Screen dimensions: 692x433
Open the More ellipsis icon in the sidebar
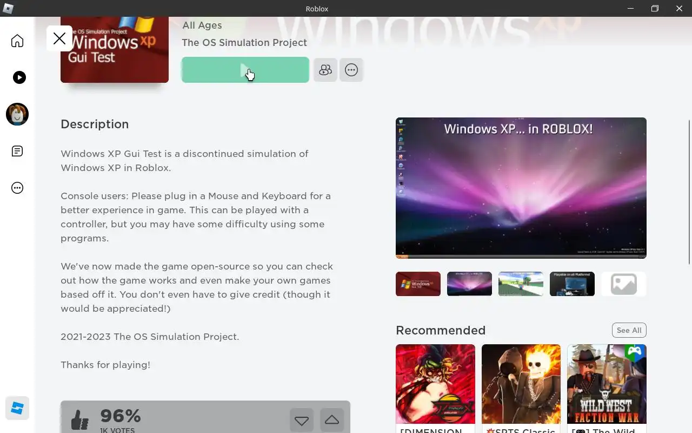tap(17, 188)
